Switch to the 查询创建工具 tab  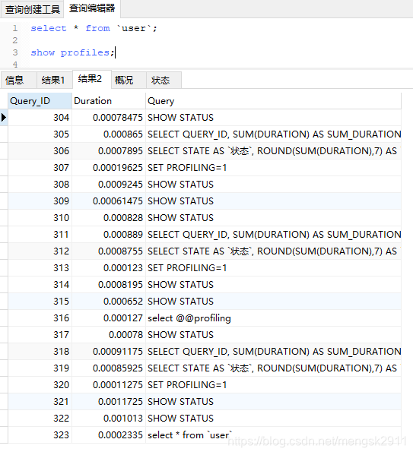[x=32, y=9]
